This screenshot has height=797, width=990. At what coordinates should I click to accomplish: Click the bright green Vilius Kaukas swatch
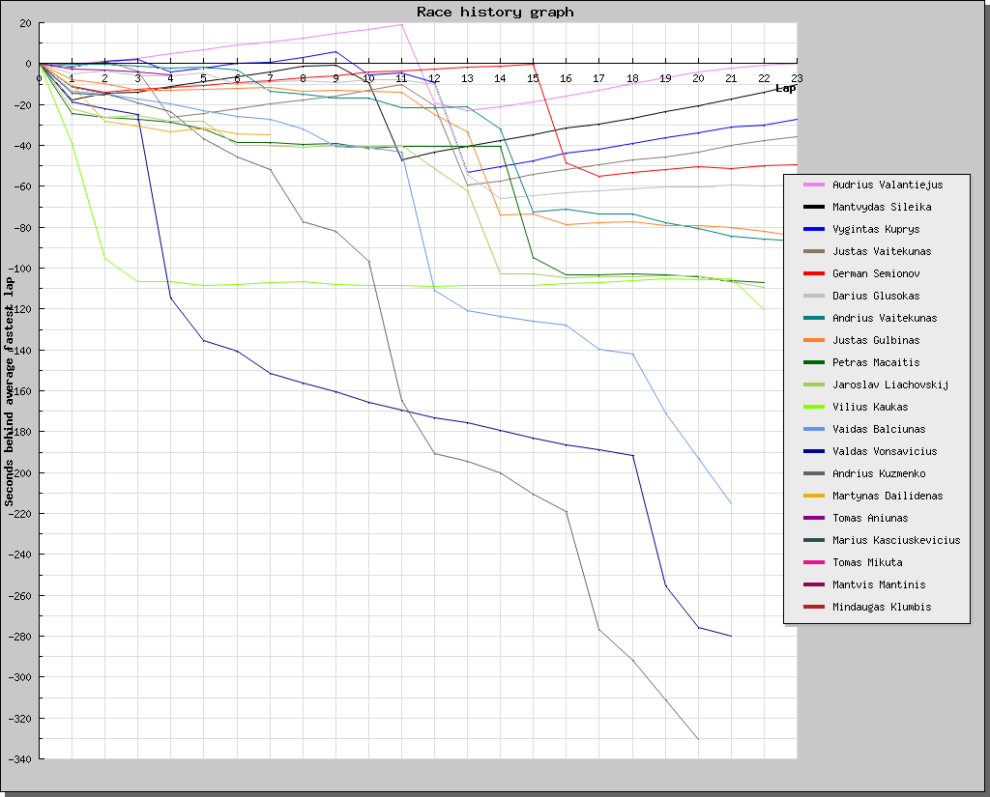tap(813, 407)
